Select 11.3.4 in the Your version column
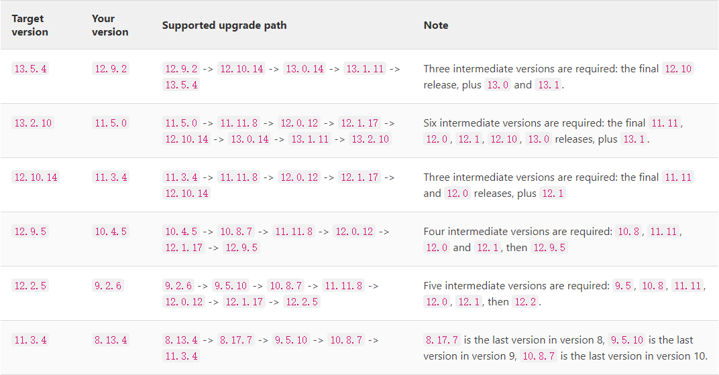Screen dimensions: 719x375 pyautogui.click(x=111, y=177)
